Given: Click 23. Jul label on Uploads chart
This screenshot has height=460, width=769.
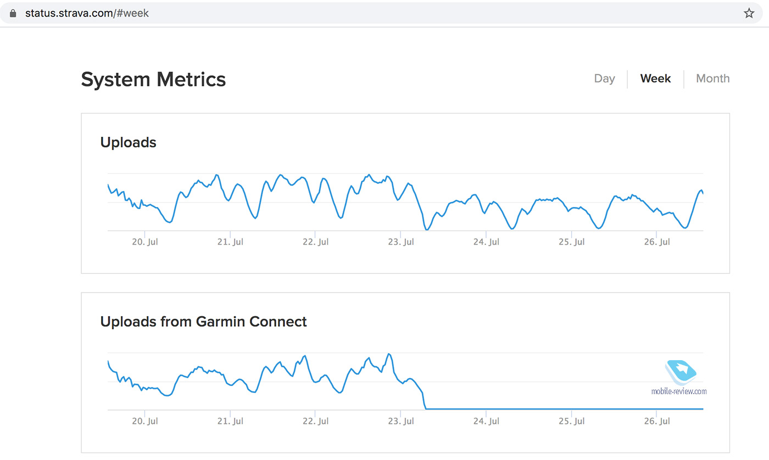Looking at the screenshot, I should click(401, 242).
